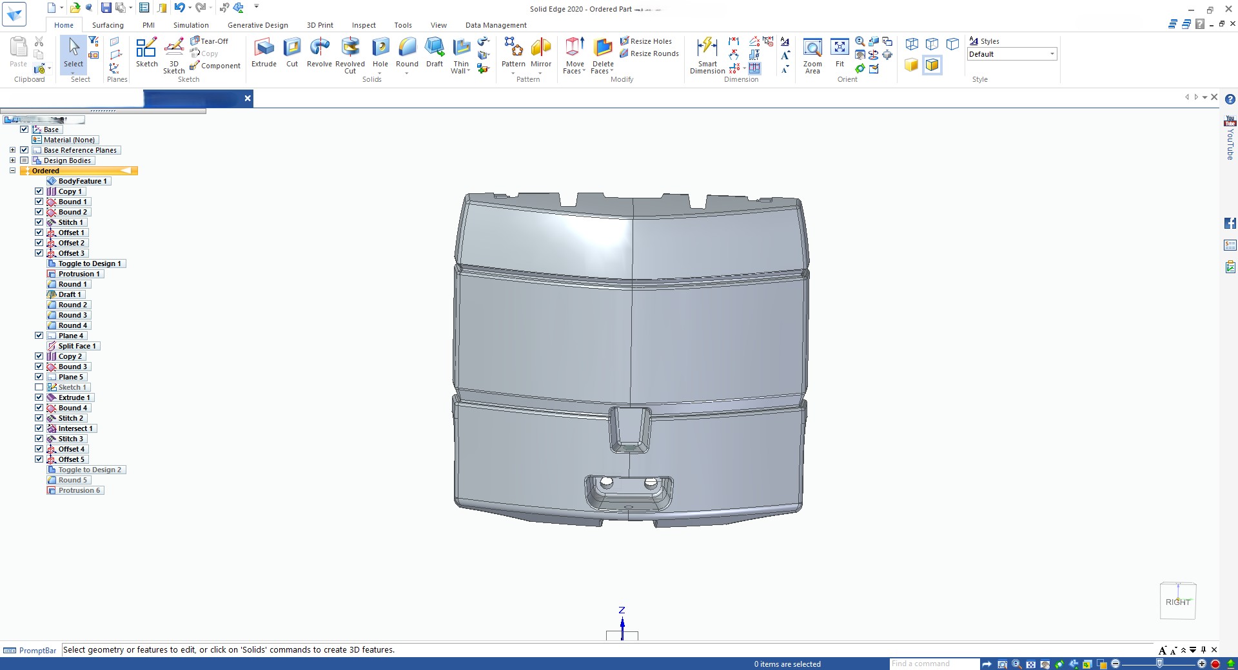The height and width of the screenshot is (670, 1238).
Task: Open the Inspect ribbon tab
Action: coord(364,25)
